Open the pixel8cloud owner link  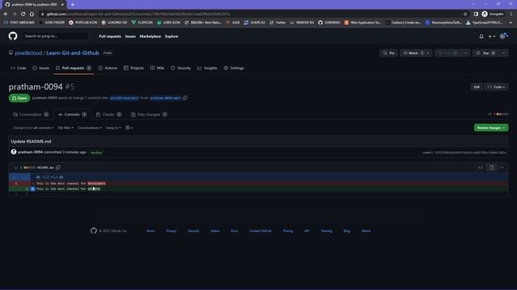(x=28, y=53)
